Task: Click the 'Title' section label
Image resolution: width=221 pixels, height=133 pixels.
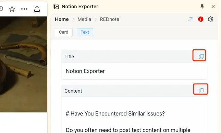Action: pos(69,57)
